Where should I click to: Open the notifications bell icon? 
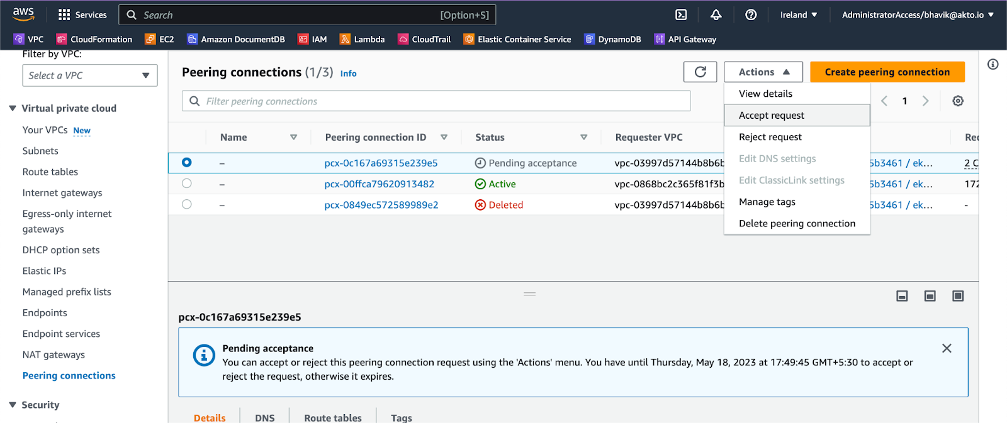pos(716,14)
